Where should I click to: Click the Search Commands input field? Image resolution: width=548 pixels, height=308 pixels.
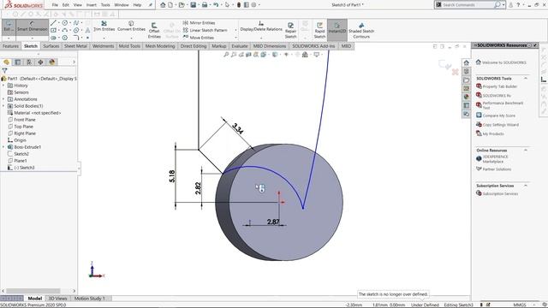[468, 5]
